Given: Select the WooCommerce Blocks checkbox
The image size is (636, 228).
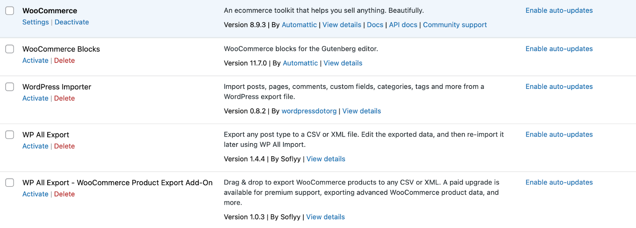Looking at the screenshot, I should pyautogui.click(x=10, y=49).
